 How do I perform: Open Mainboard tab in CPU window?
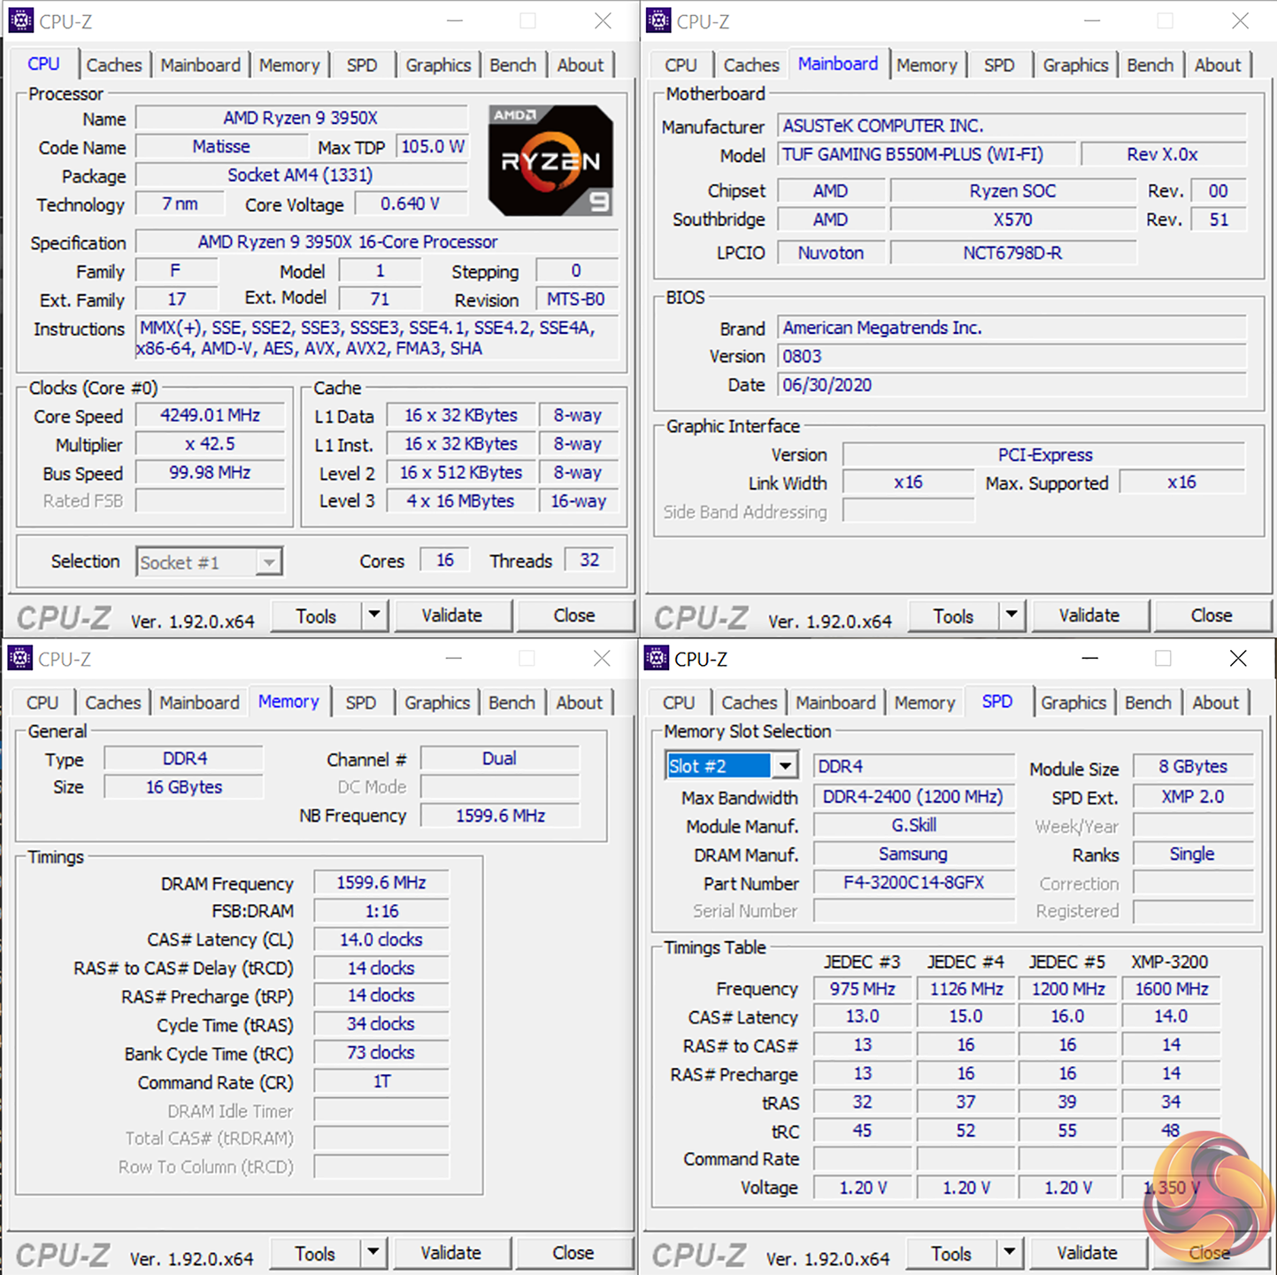(x=200, y=66)
